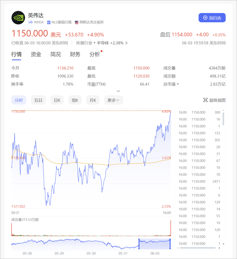Click the 昨收 value 1096.330
The height and width of the screenshot is (259, 237).
(x=65, y=76)
